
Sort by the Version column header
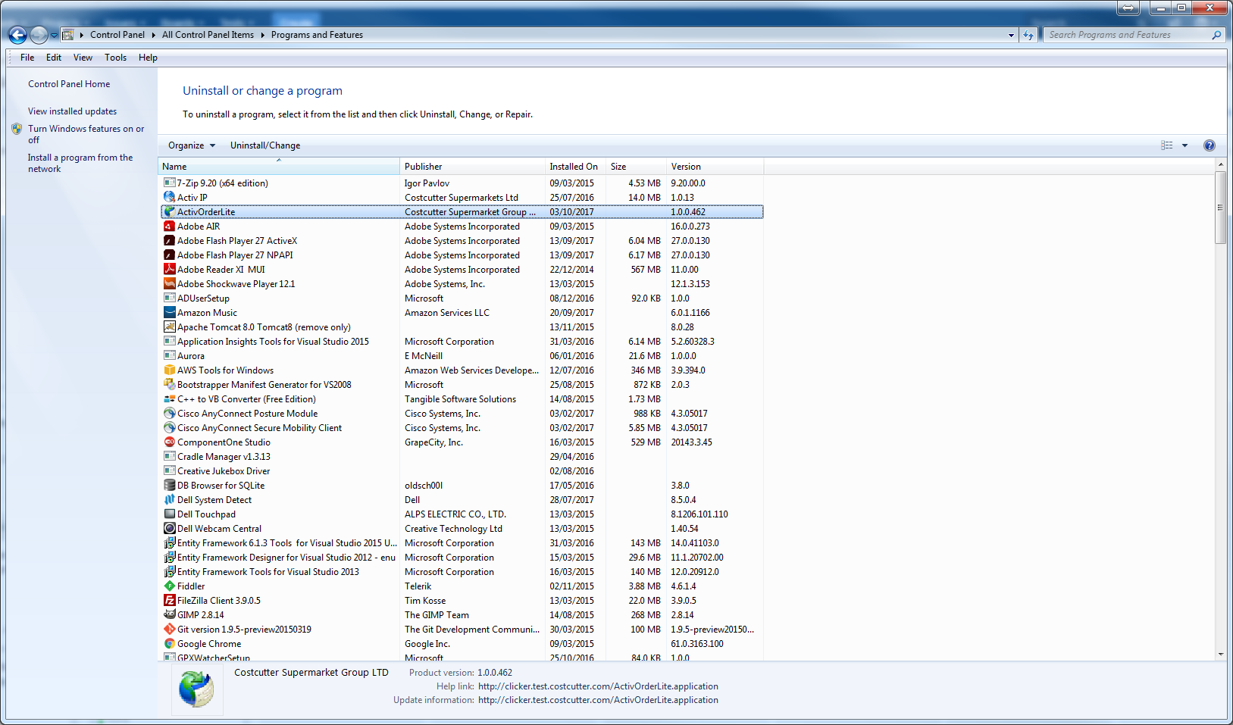(715, 166)
